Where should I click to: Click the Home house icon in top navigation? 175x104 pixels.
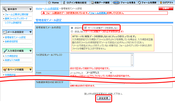pos(49,2)
